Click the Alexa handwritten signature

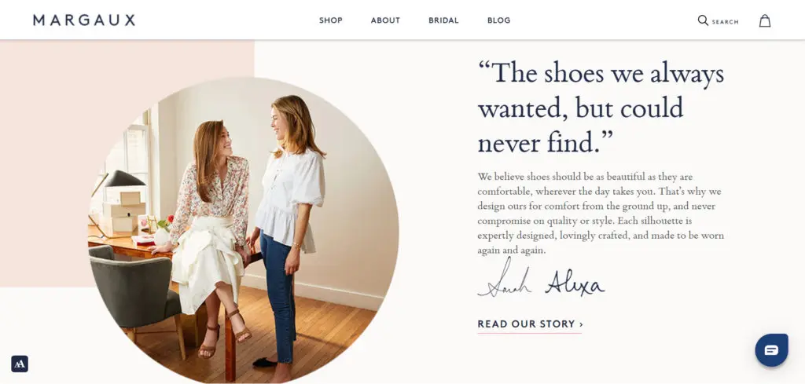(x=575, y=282)
